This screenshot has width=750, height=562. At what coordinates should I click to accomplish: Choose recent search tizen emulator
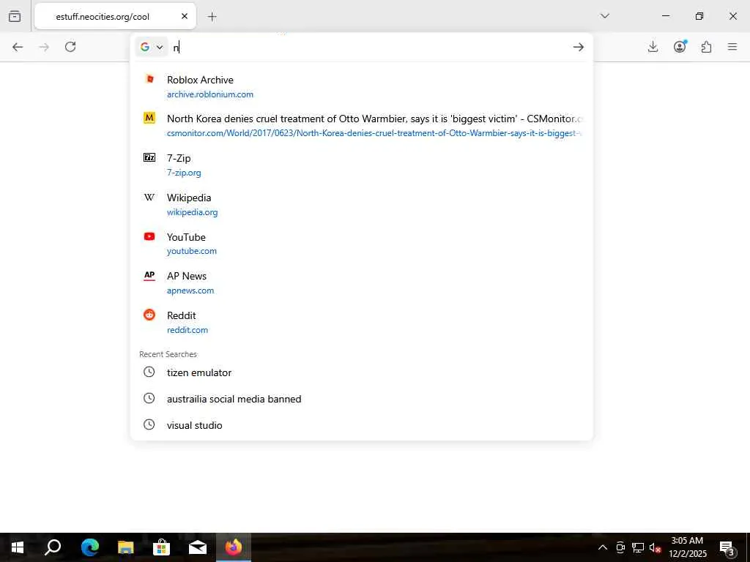(362, 372)
